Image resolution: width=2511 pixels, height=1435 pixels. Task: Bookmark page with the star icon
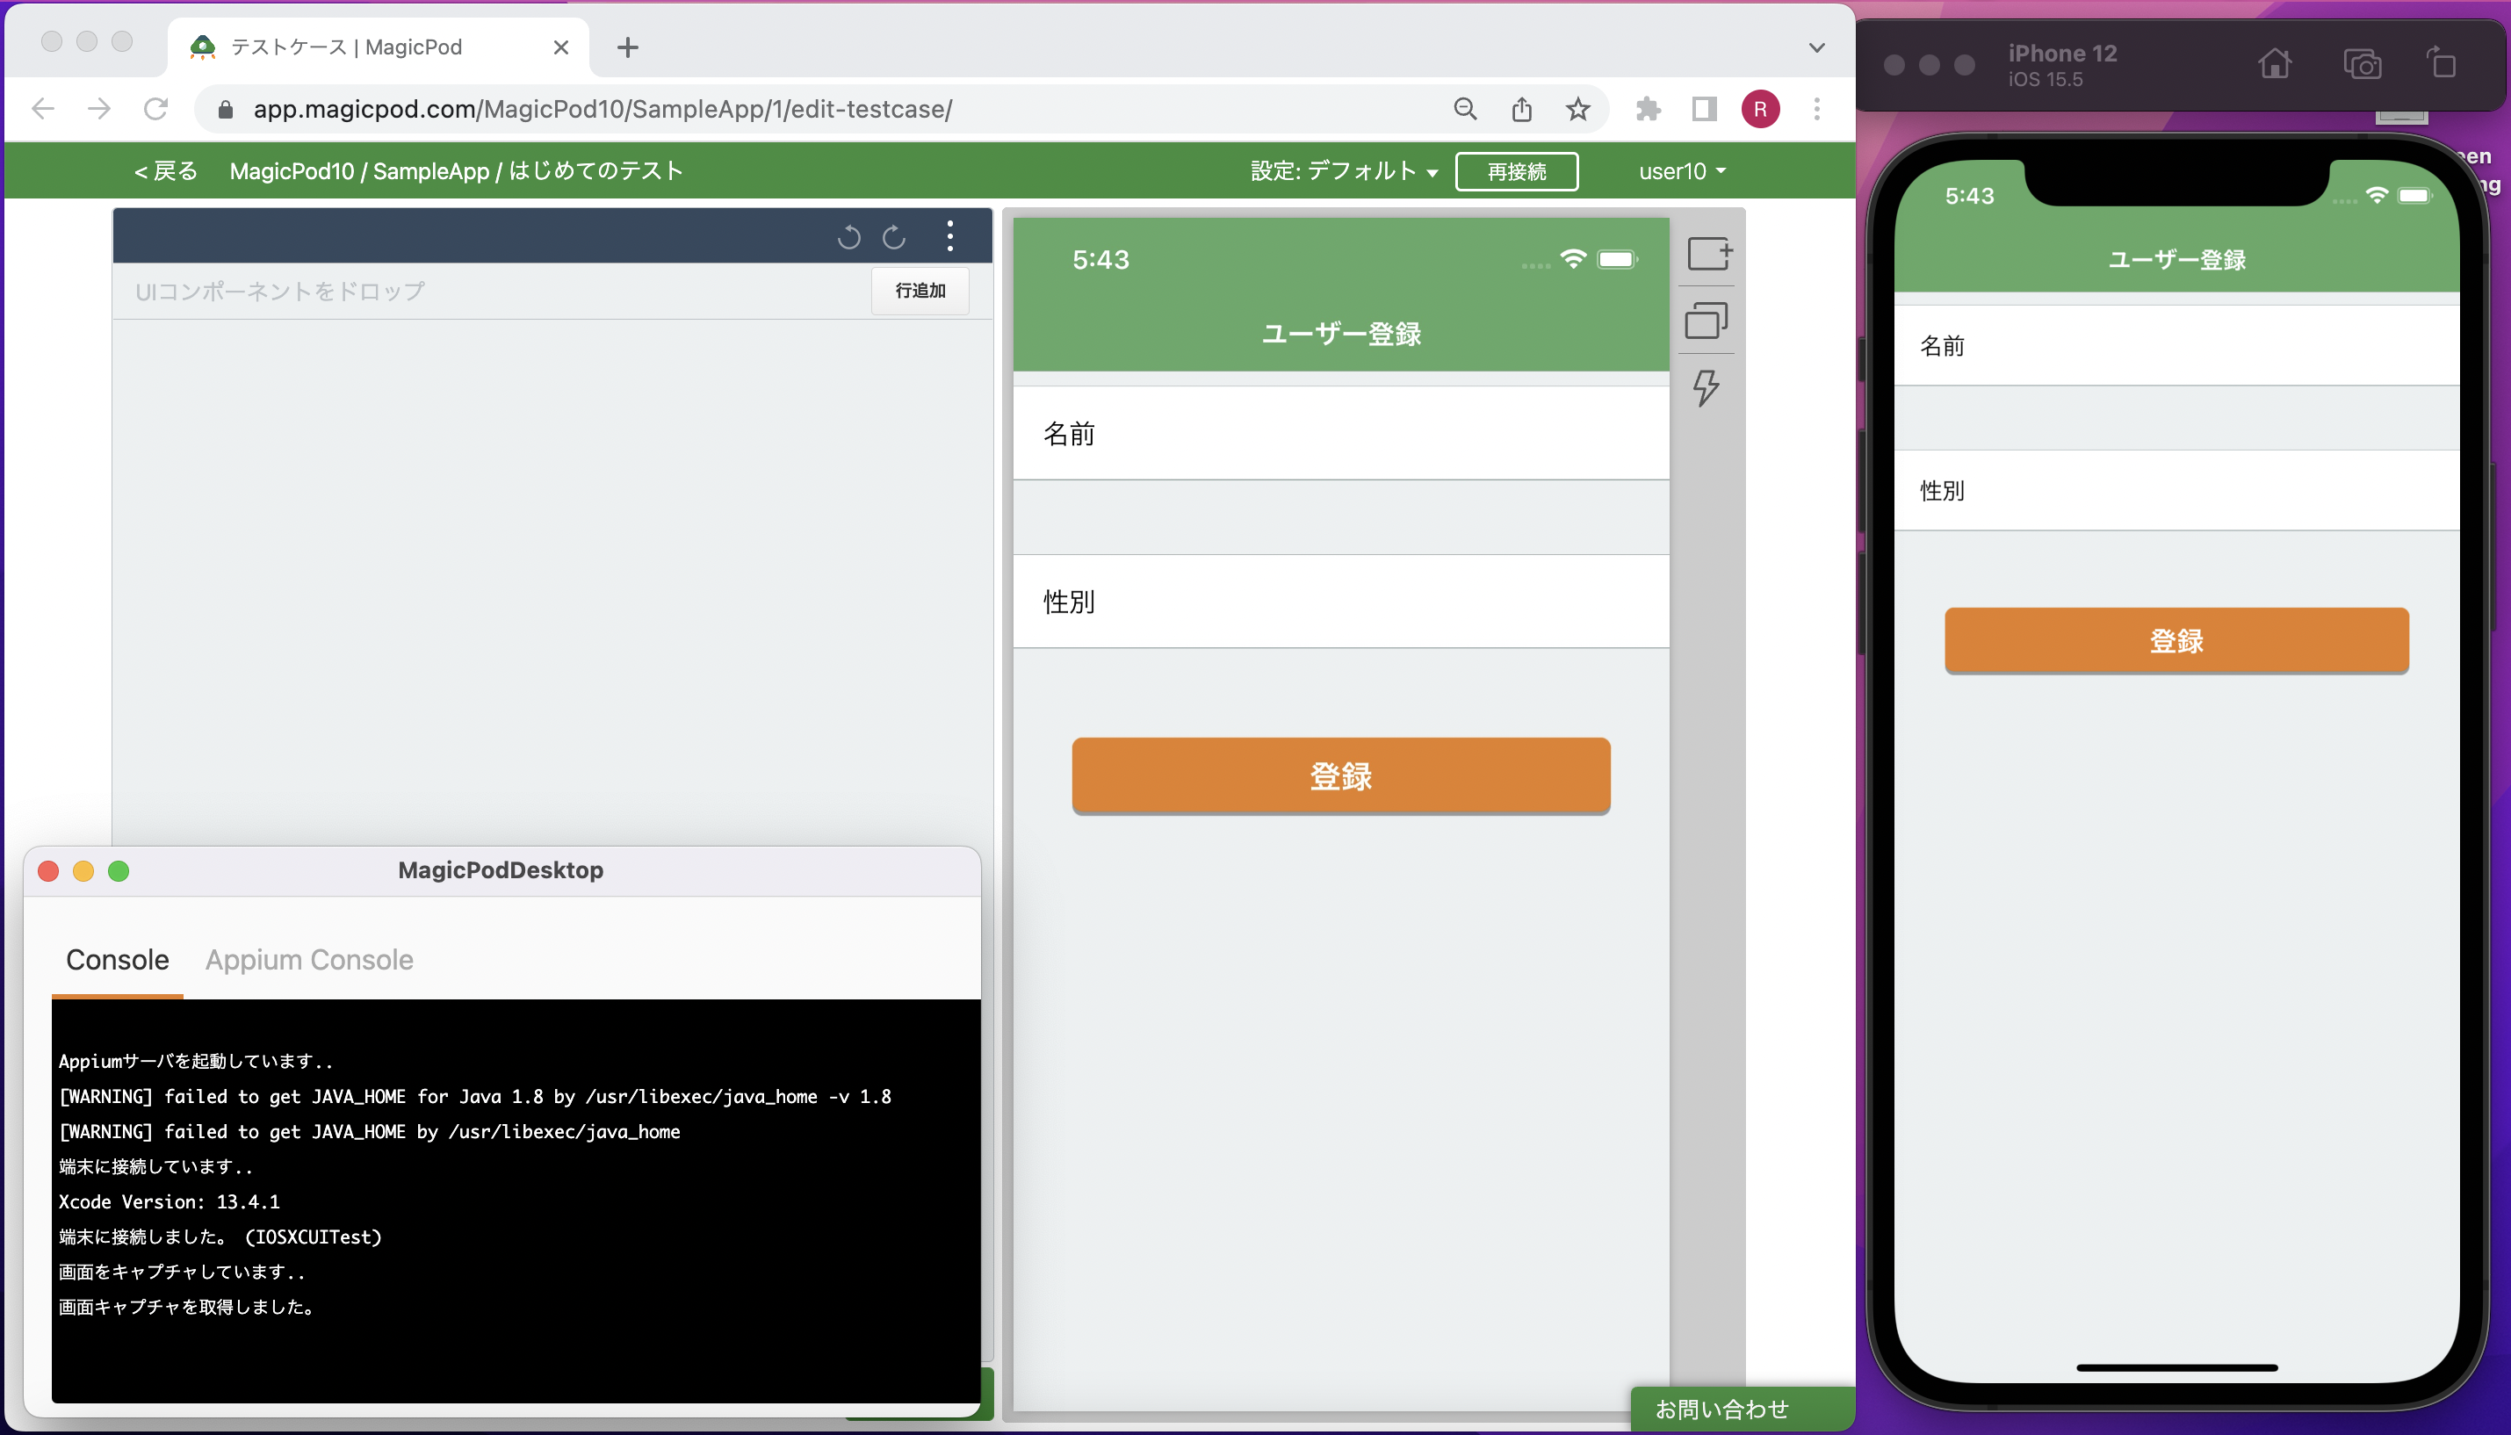(1577, 108)
